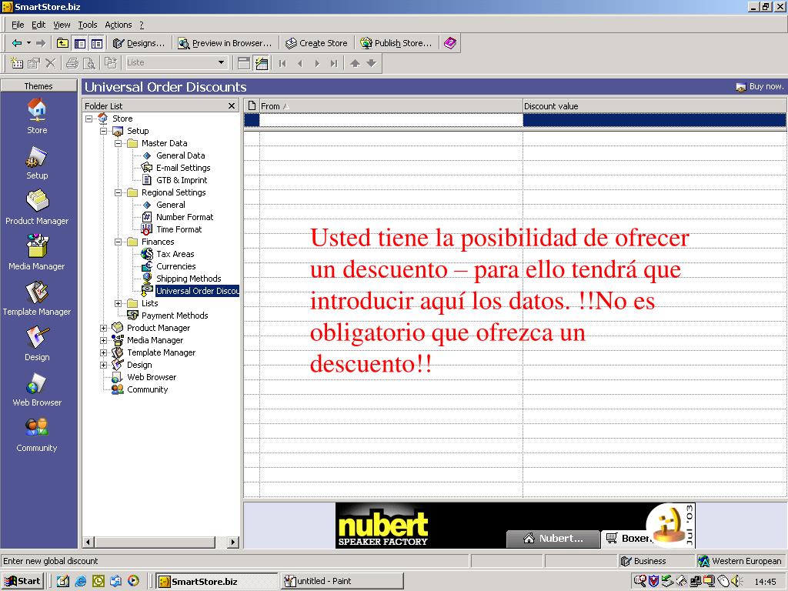Select Currencies in folder tree

(x=176, y=266)
